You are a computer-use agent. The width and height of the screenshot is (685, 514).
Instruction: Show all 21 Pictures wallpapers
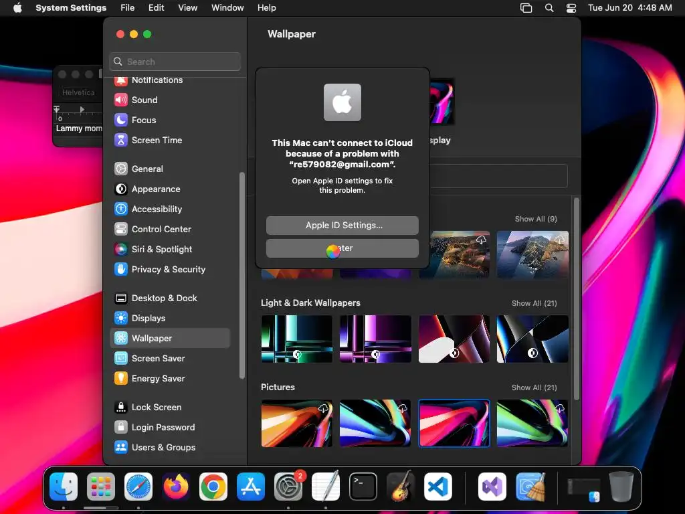pyautogui.click(x=534, y=388)
